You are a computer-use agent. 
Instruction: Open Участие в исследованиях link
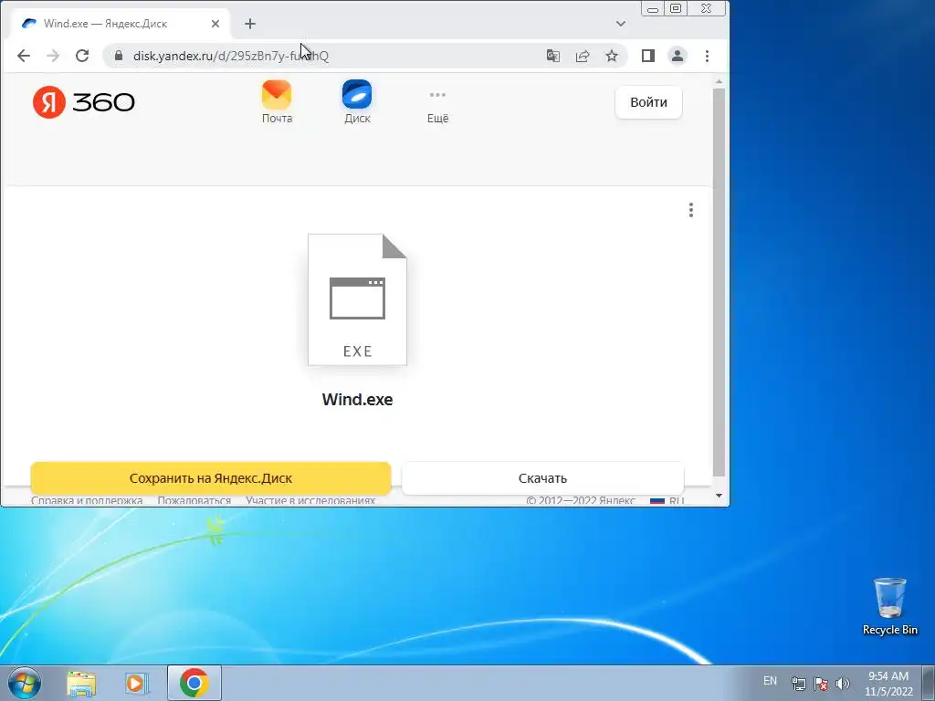[x=310, y=501]
